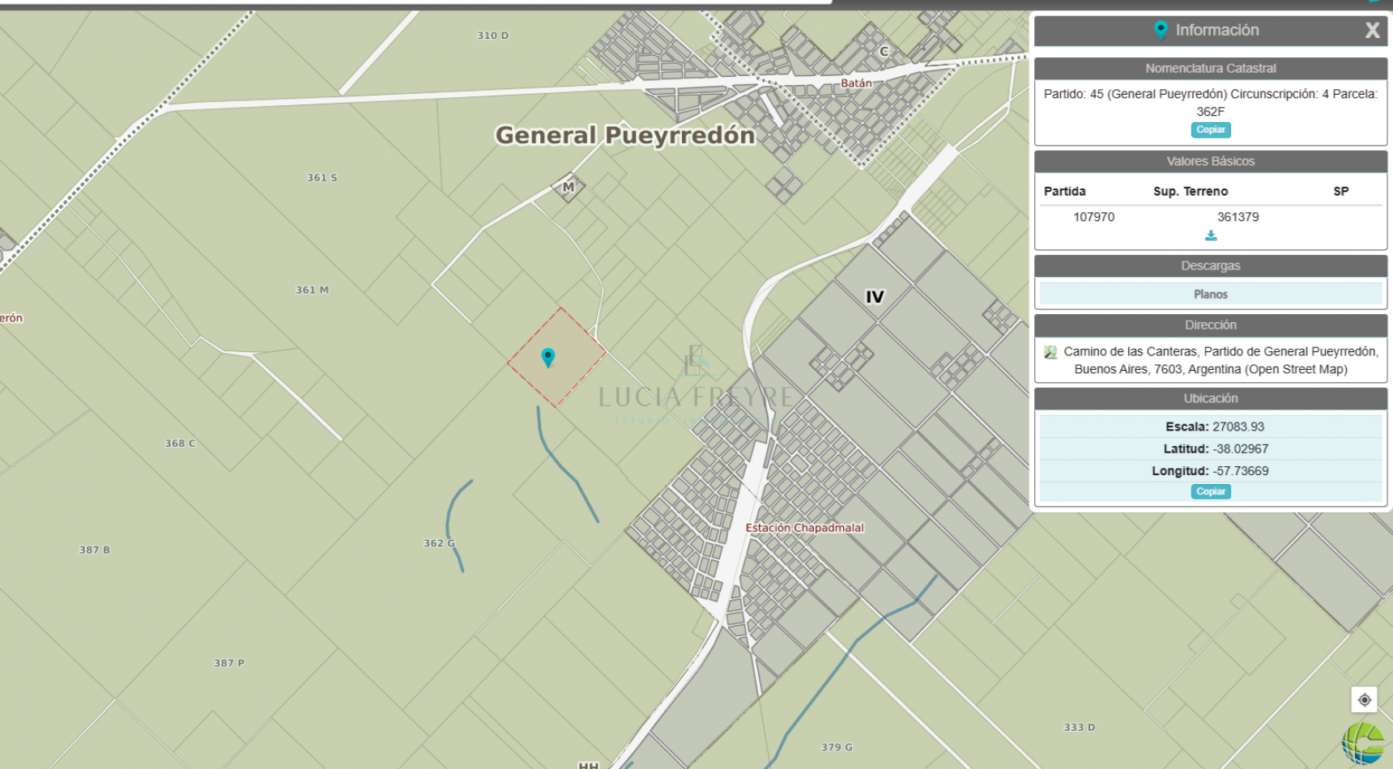Click the geolocation target icon
Image resolution: width=1393 pixels, height=769 pixels.
coord(1365,699)
